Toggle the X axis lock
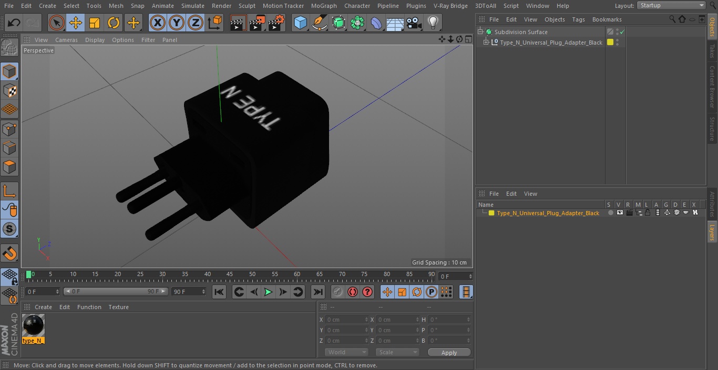Image resolution: width=718 pixels, height=370 pixels. [158, 23]
